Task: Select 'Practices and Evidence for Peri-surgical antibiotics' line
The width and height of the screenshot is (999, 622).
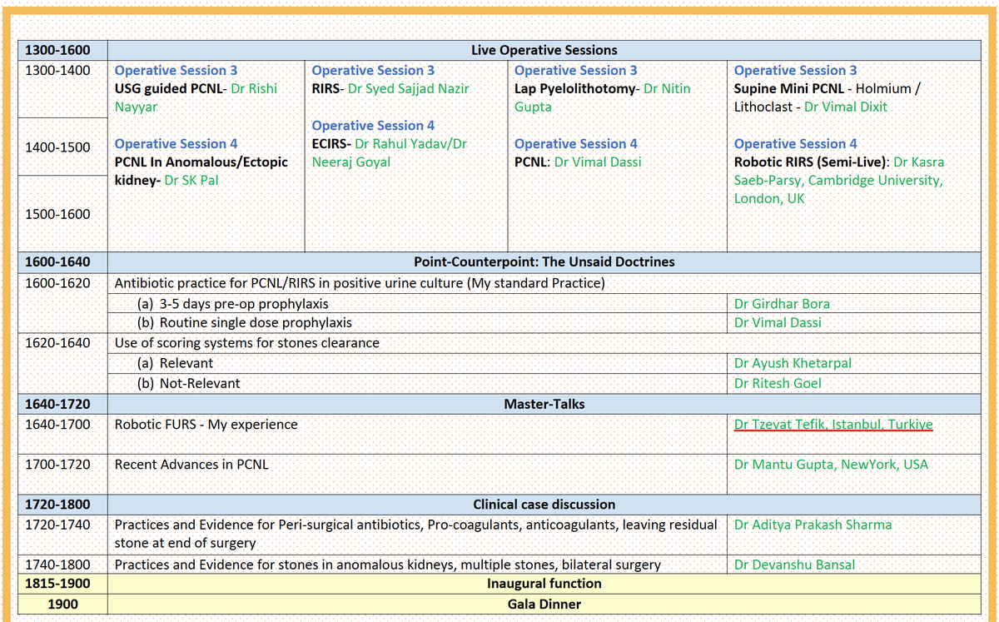Action: point(415,534)
